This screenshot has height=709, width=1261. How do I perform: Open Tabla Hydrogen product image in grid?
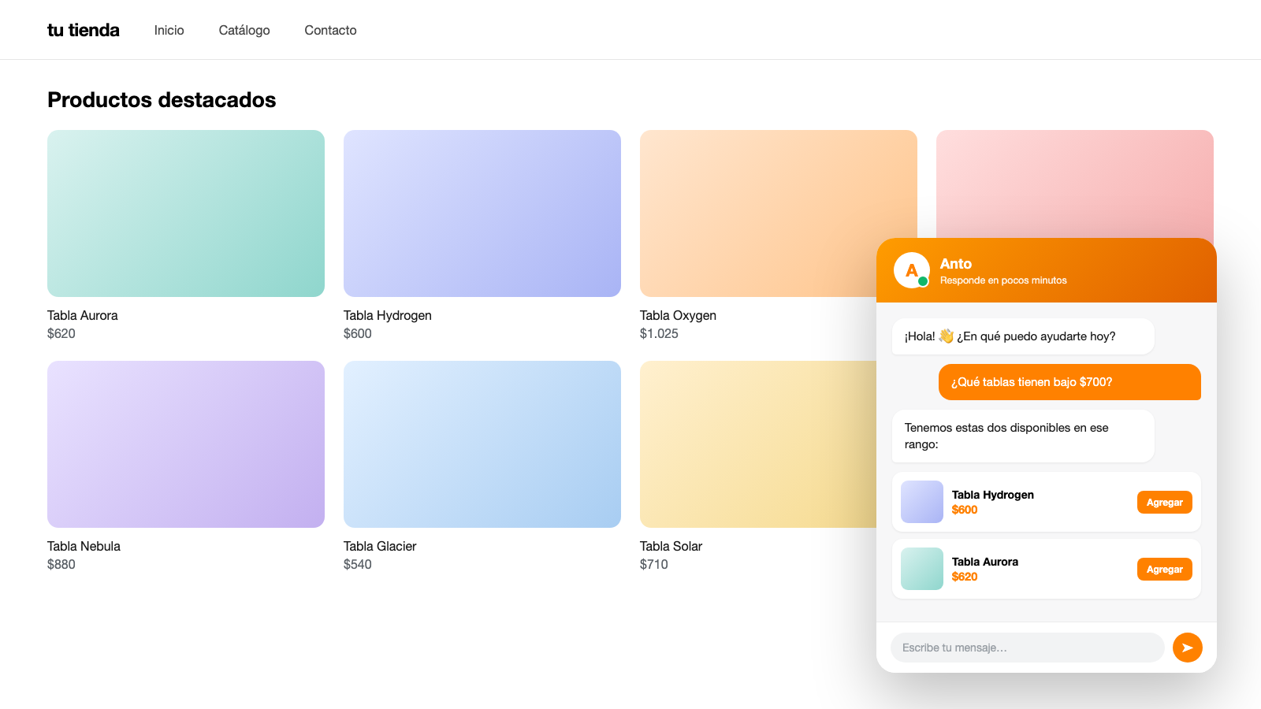coord(482,213)
